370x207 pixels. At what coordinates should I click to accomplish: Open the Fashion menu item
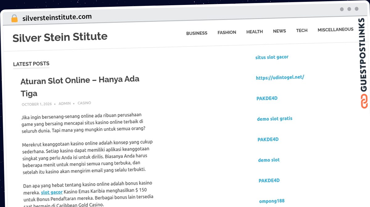pyautogui.click(x=227, y=32)
